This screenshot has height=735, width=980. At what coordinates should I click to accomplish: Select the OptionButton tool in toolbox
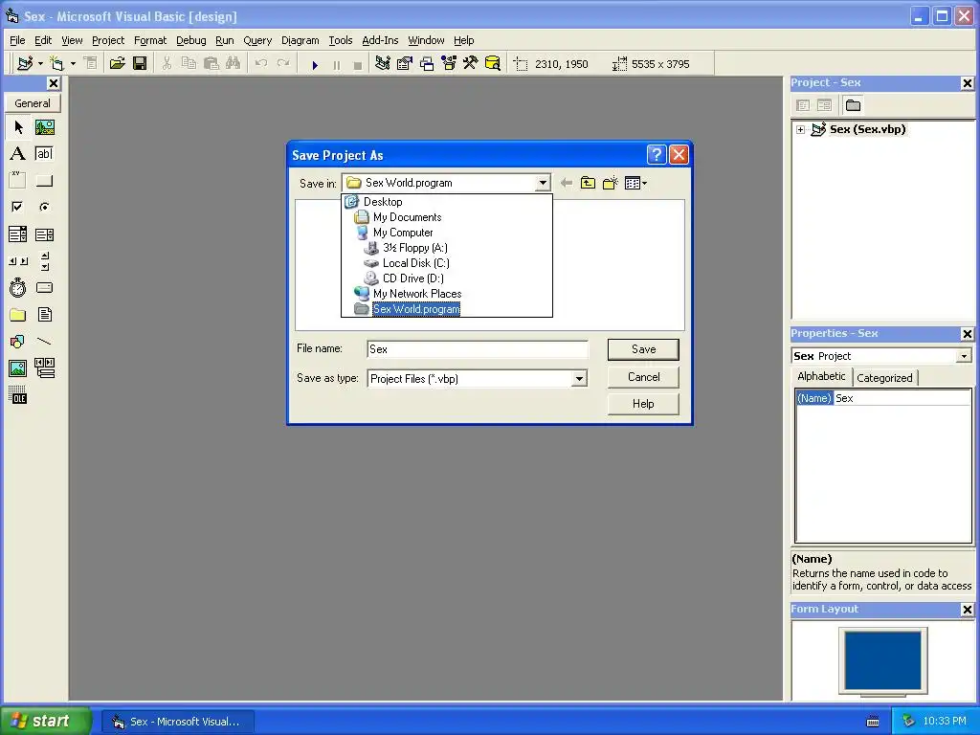point(44,207)
